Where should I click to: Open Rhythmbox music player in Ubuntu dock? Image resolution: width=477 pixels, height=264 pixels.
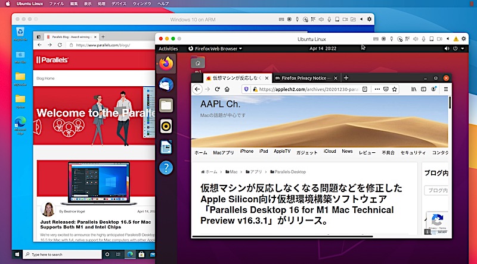(166, 127)
